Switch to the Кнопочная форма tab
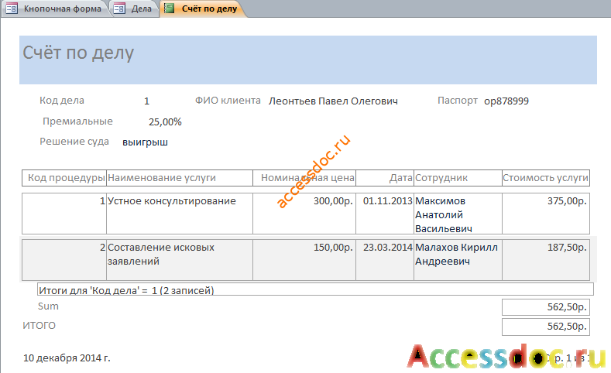Screen dimensions: 611x373 57,9
